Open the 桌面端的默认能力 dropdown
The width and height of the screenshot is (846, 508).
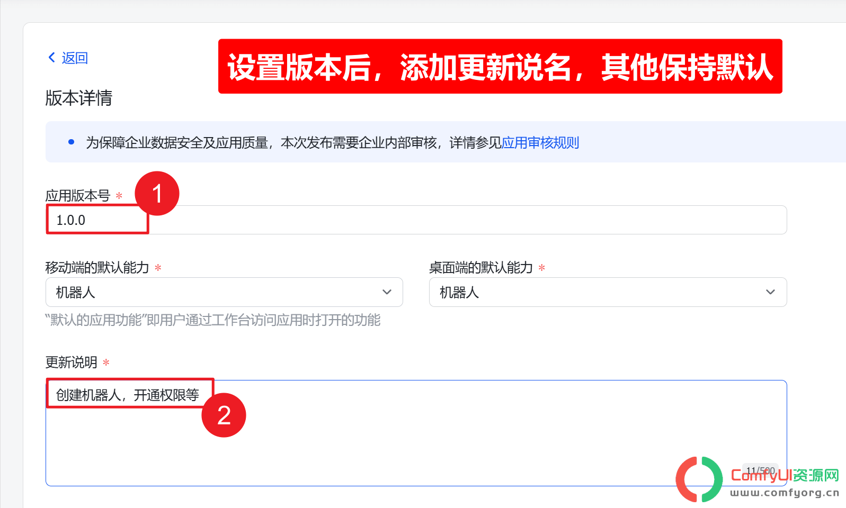[x=608, y=292]
